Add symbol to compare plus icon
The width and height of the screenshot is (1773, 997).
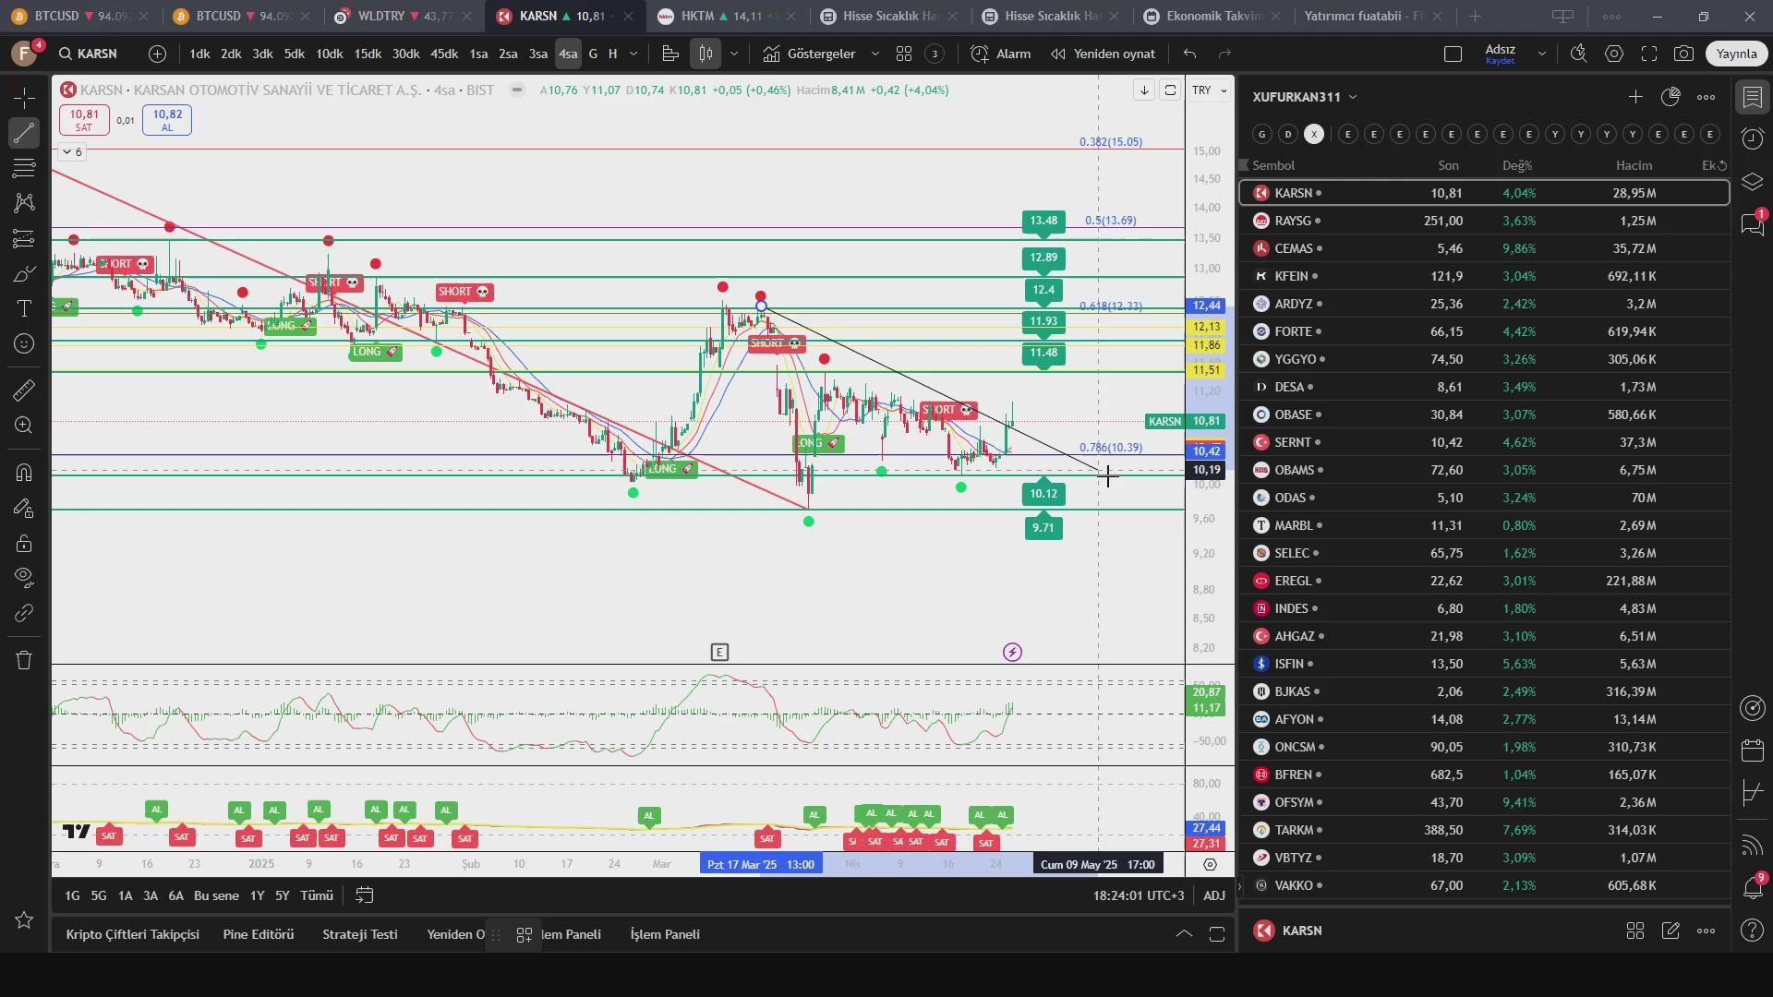coord(158,54)
